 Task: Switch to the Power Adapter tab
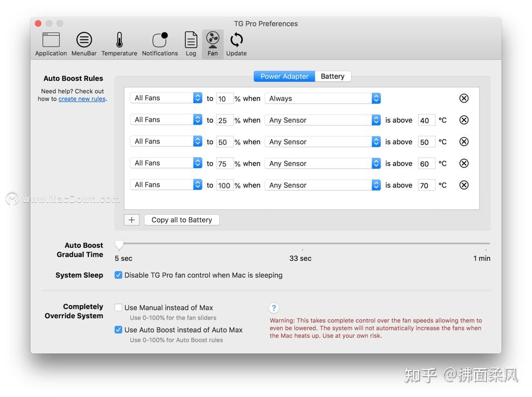(284, 76)
